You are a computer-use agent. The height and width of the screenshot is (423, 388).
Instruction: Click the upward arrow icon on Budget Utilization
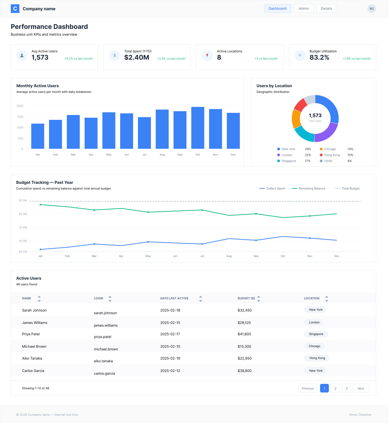(300, 56)
